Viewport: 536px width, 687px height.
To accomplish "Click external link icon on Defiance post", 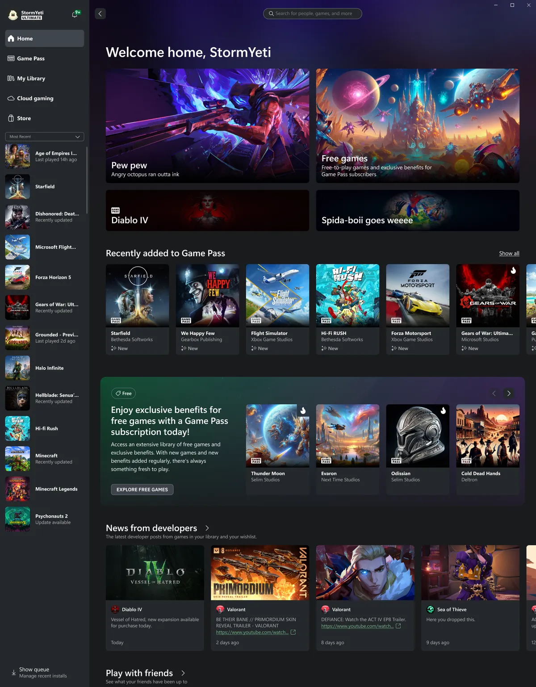I will [x=398, y=626].
